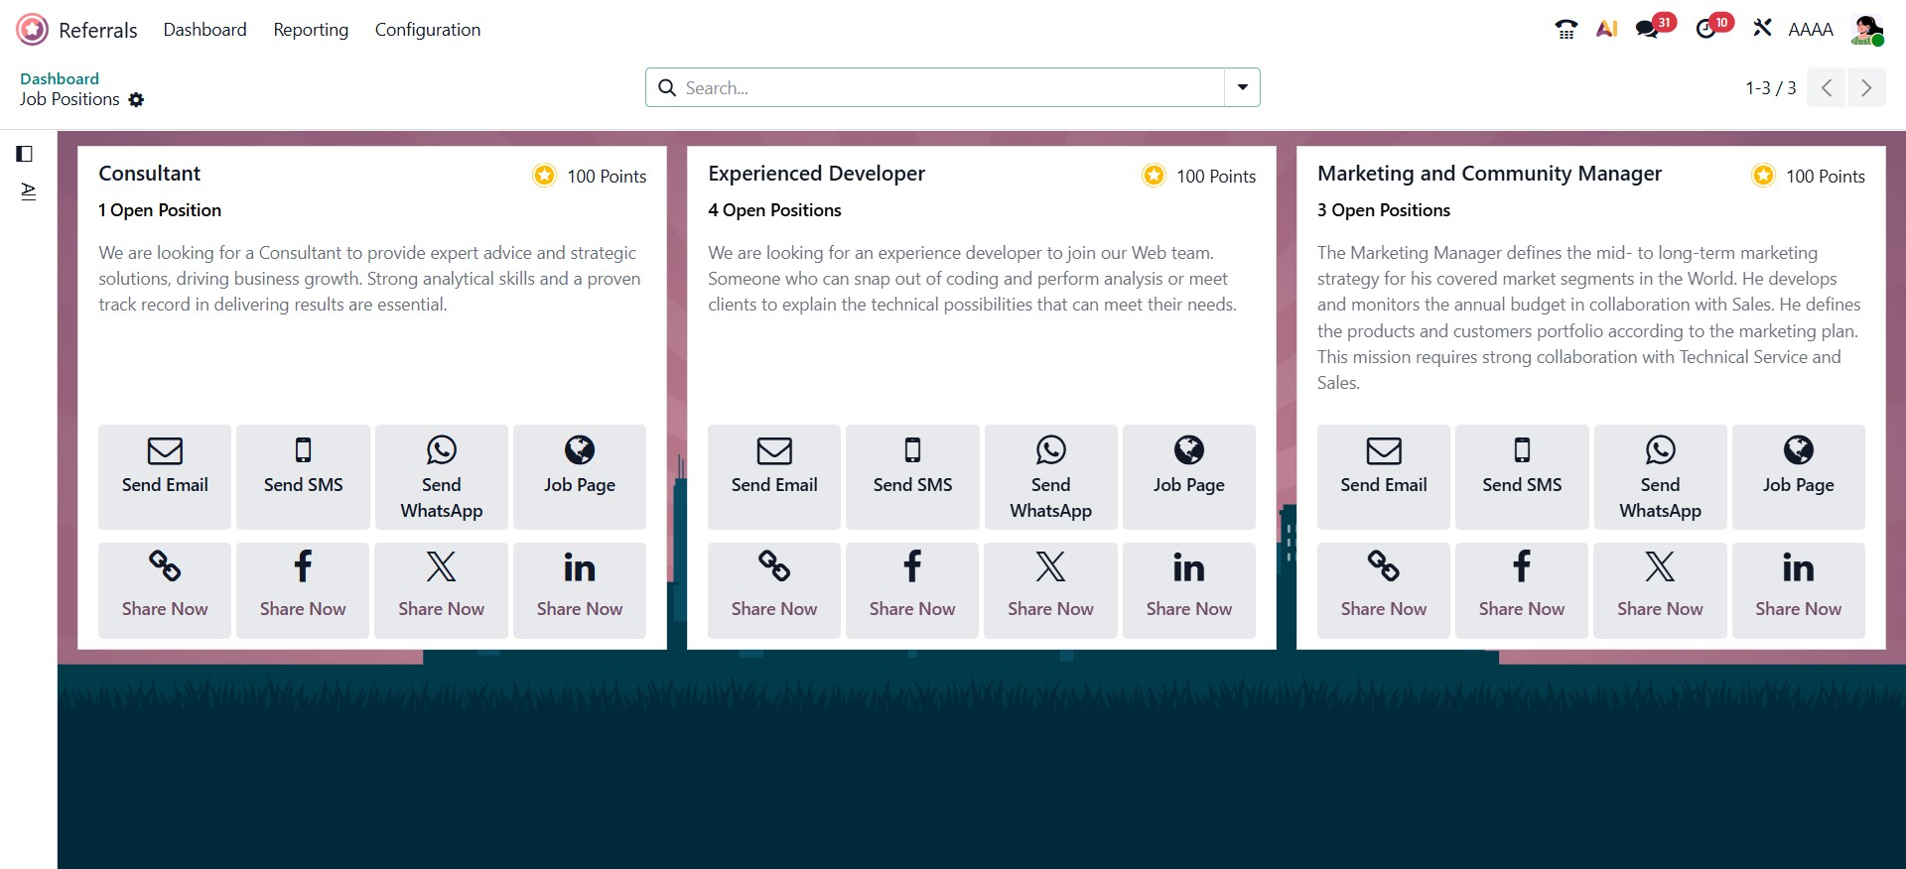The width and height of the screenshot is (1906, 869).
Task: Focus the Search input field
Action: click(951, 87)
